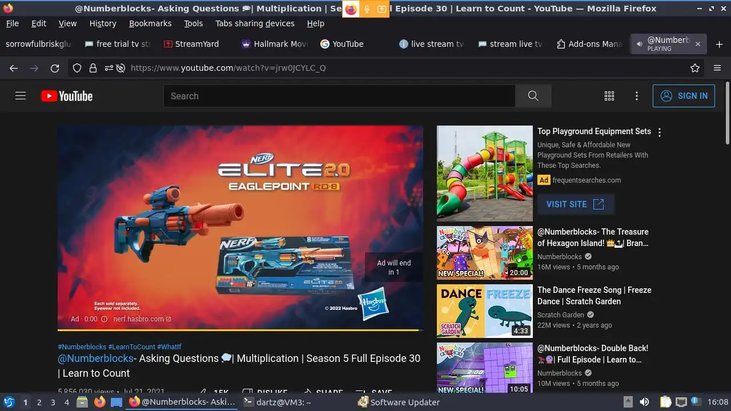Open the YouTube apps grid
Image resolution: width=731 pixels, height=411 pixels.
[609, 96]
